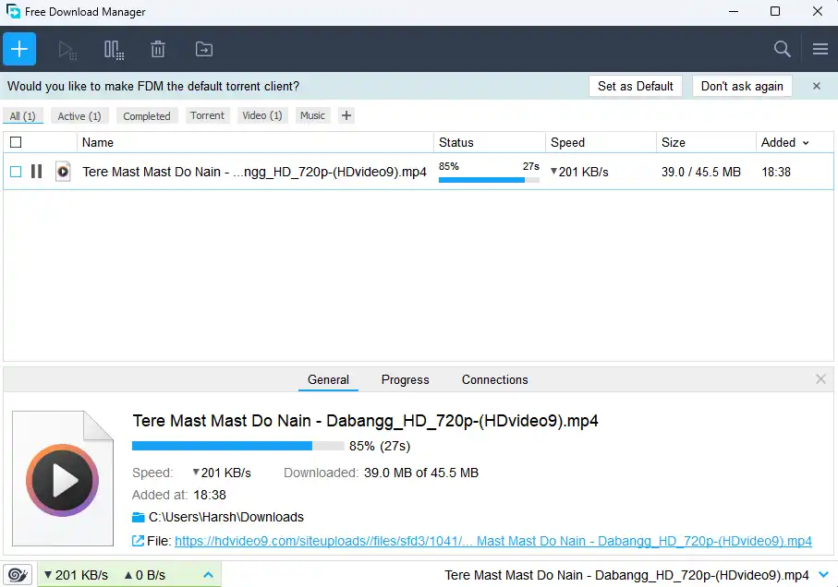Add a new filter tag
This screenshot has width=838, height=587.
point(346,115)
